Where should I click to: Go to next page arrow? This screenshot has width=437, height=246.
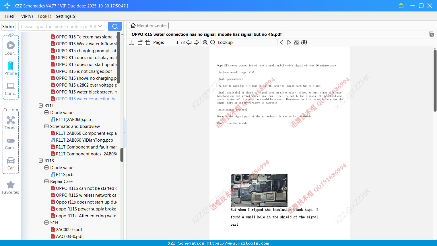[x=196, y=42]
